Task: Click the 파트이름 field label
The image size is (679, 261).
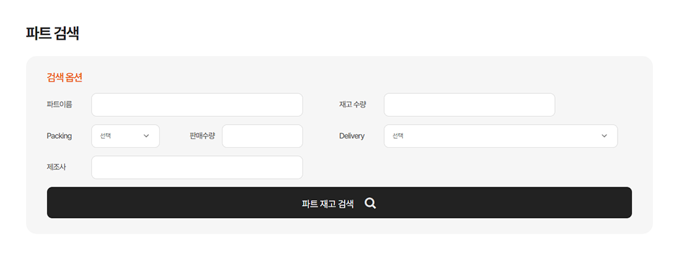Action: click(x=59, y=104)
